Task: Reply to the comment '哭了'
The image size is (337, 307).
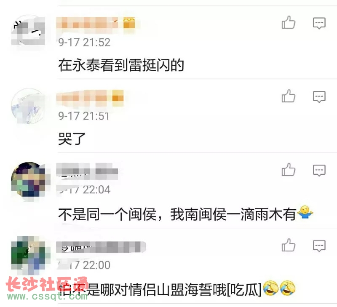Action: 319,97
